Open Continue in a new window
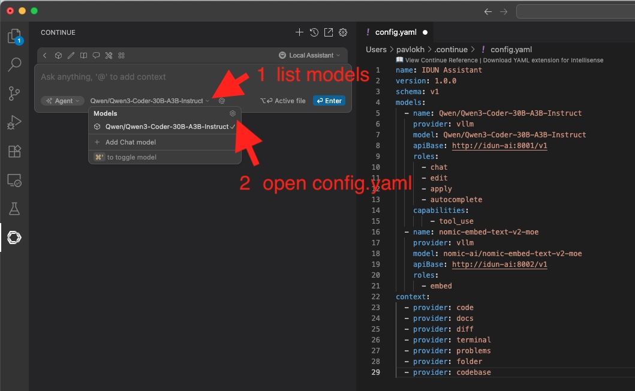635x391 pixels. (x=329, y=32)
